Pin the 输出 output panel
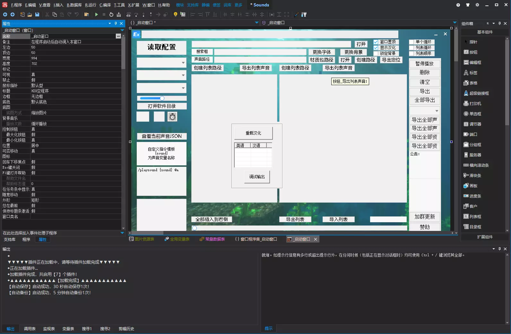 [x=499, y=249]
